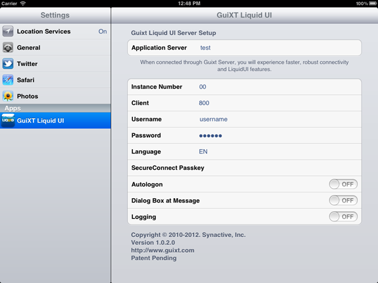Click Copyright 2010-2012 Synactive text
Screen dimensions: 378x283
[x=188, y=235]
